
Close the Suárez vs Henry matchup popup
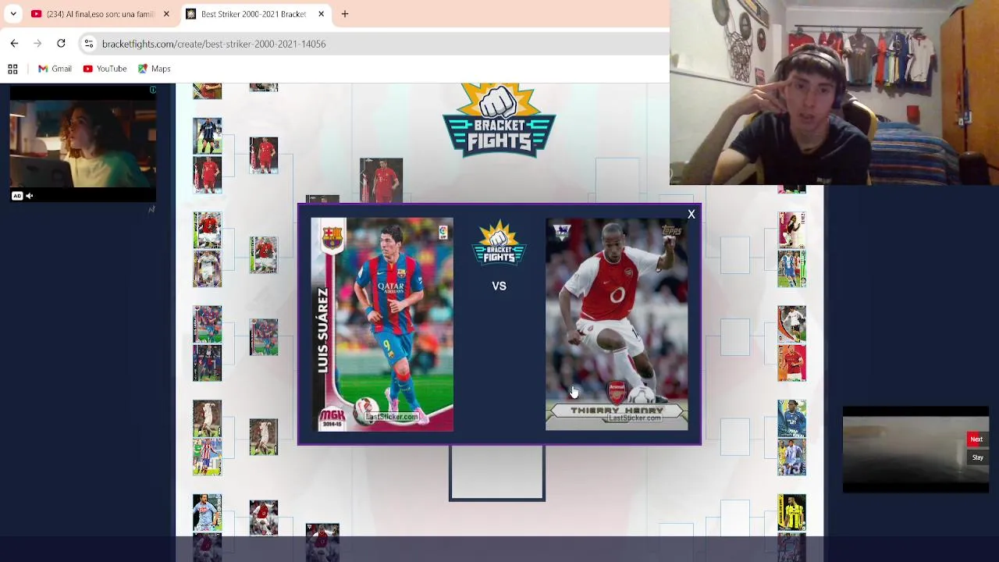691,214
